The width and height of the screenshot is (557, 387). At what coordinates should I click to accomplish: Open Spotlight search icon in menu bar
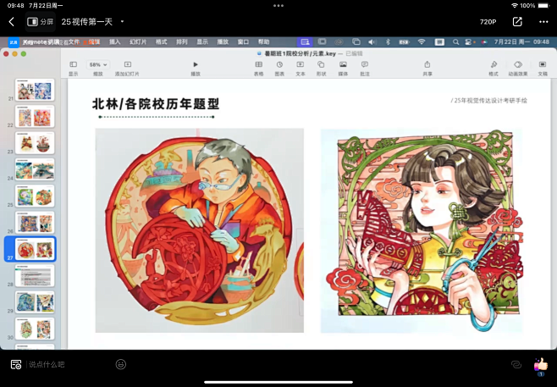click(455, 42)
